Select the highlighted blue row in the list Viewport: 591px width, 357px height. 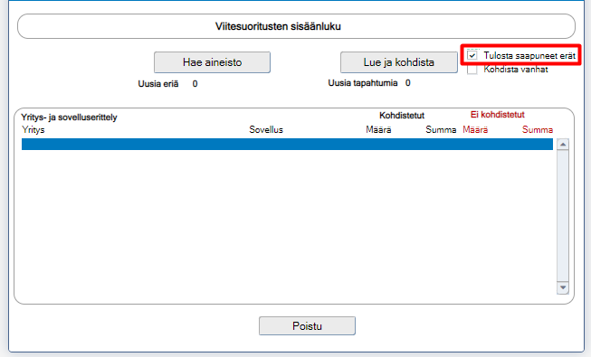tap(287, 145)
